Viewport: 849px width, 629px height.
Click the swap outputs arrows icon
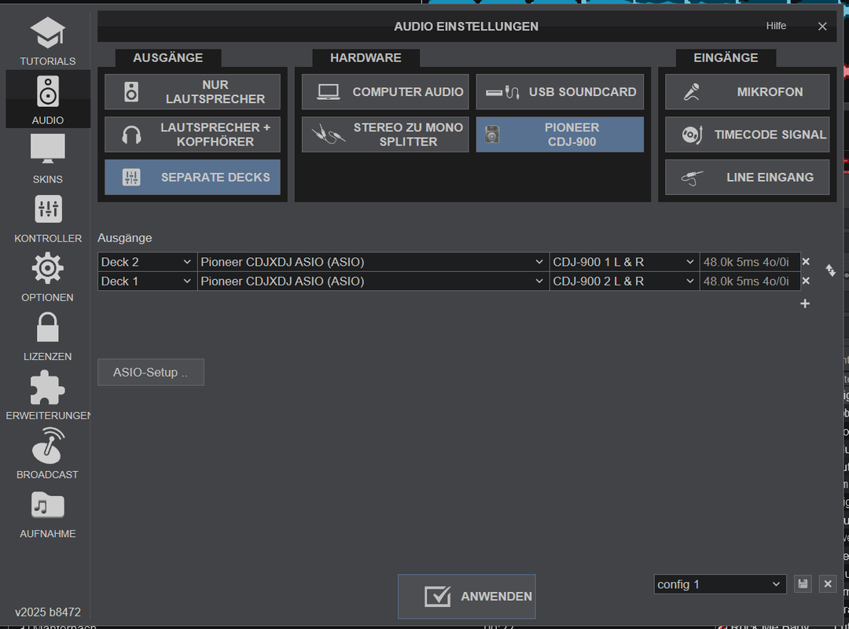coord(831,270)
